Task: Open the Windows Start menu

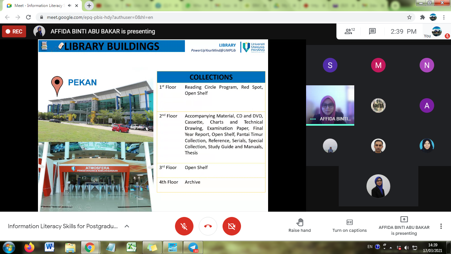Action: click(9, 247)
